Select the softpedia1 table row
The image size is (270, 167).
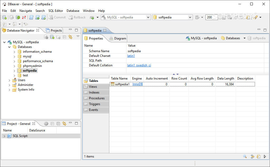pyautogui.click(x=182, y=84)
